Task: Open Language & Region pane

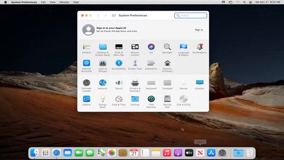Action: click(183, 50)
